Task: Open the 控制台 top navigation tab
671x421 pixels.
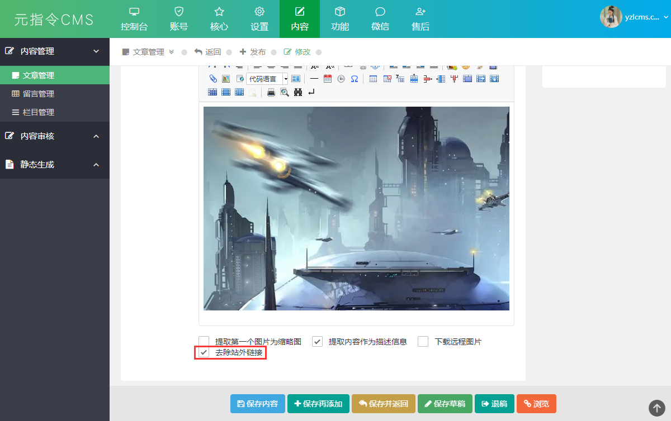Action: pyautogui.click(x=134, y=19)
